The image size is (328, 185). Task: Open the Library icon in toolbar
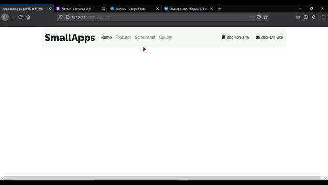(298, 17)
